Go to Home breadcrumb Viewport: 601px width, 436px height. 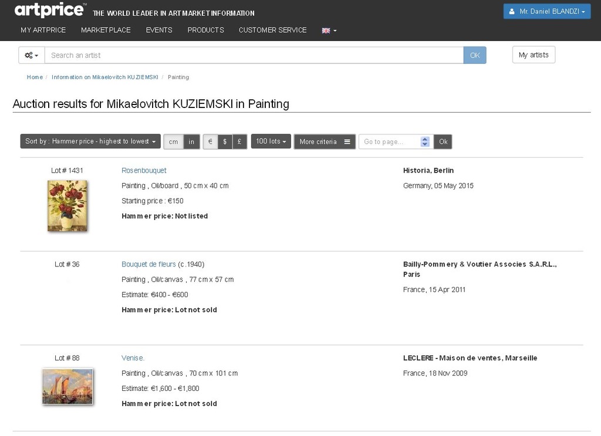point(35,77)
